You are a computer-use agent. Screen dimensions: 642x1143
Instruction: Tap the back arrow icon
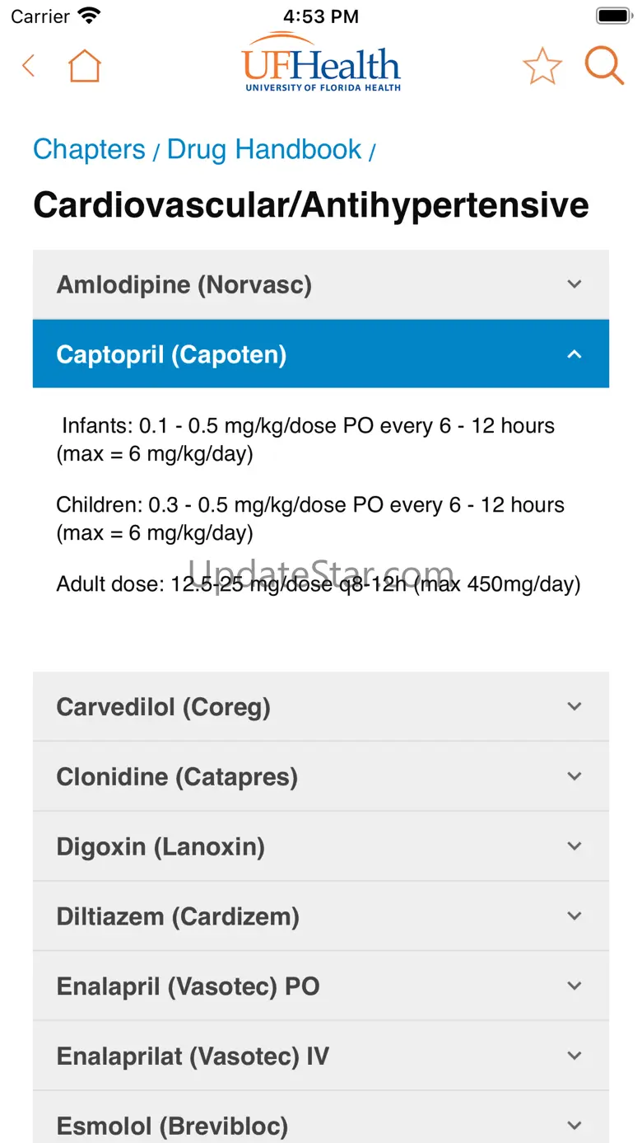29,66
